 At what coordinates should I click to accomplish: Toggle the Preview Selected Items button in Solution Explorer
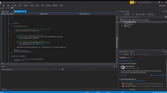point(152,14)
